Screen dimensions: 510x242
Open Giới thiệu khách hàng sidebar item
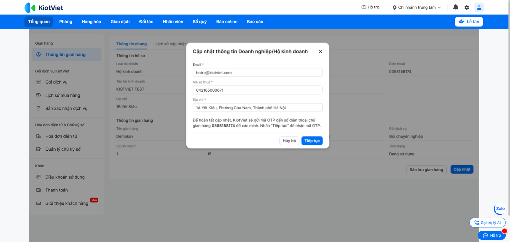click(x=67, y=203)
